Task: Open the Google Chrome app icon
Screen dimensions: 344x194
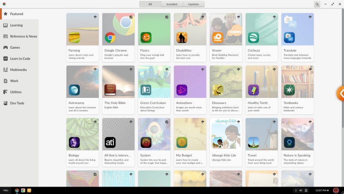Action: [x=110, y=37]
